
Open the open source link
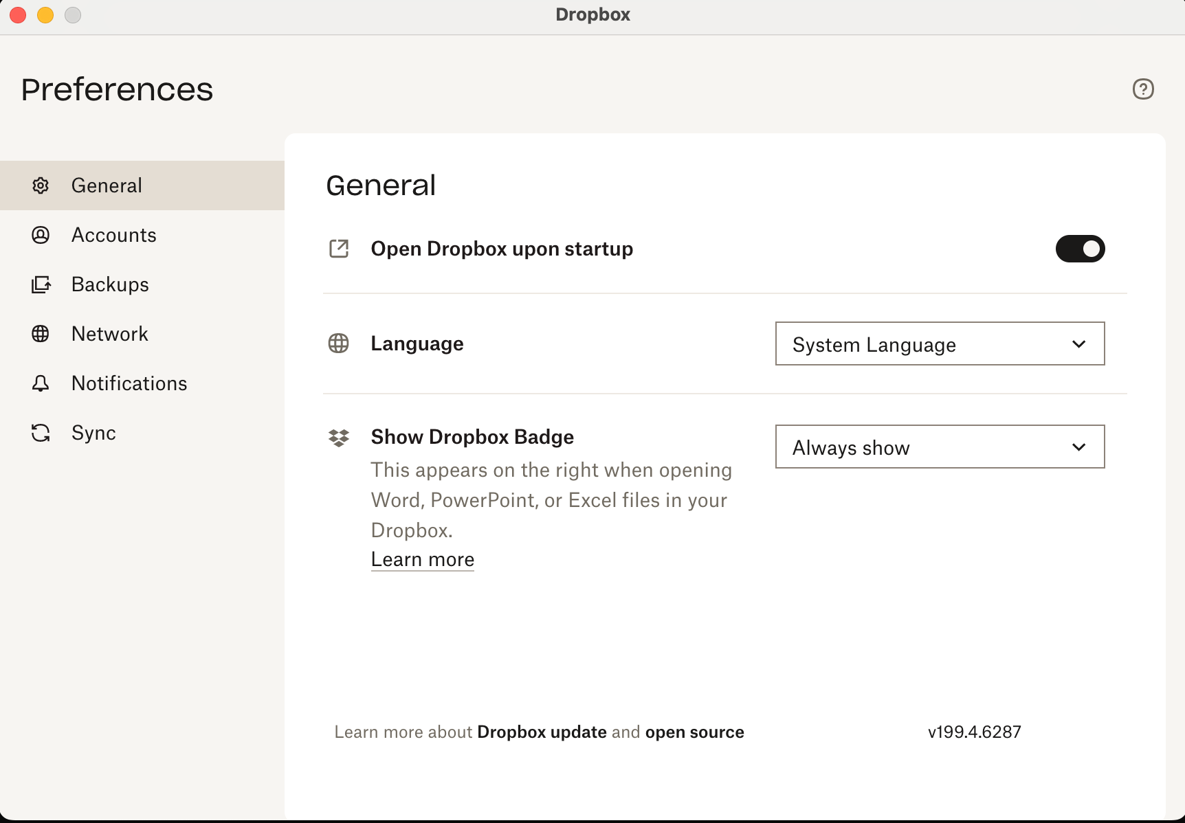pos(694,732)
